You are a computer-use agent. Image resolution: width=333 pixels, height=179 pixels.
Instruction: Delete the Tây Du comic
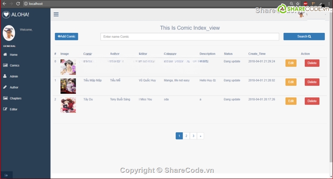(312, 101)
